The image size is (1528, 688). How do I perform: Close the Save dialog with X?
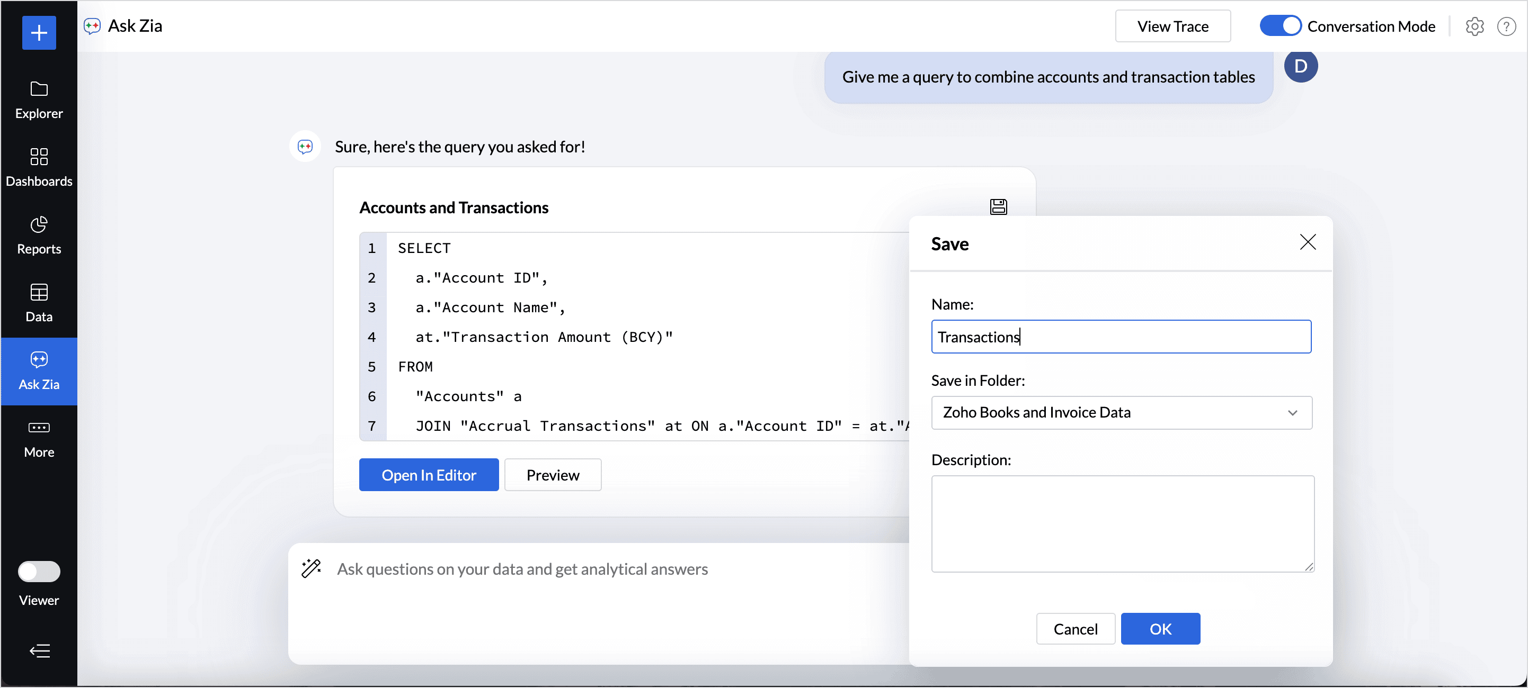1308,242
